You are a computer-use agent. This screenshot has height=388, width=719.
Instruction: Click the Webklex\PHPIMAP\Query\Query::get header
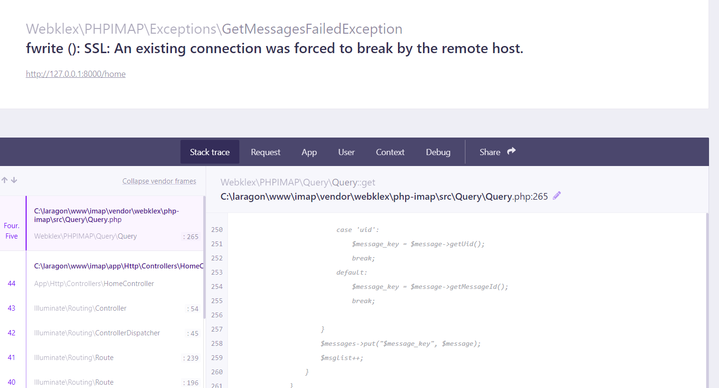pyautogui.click(x=298, y=182)
